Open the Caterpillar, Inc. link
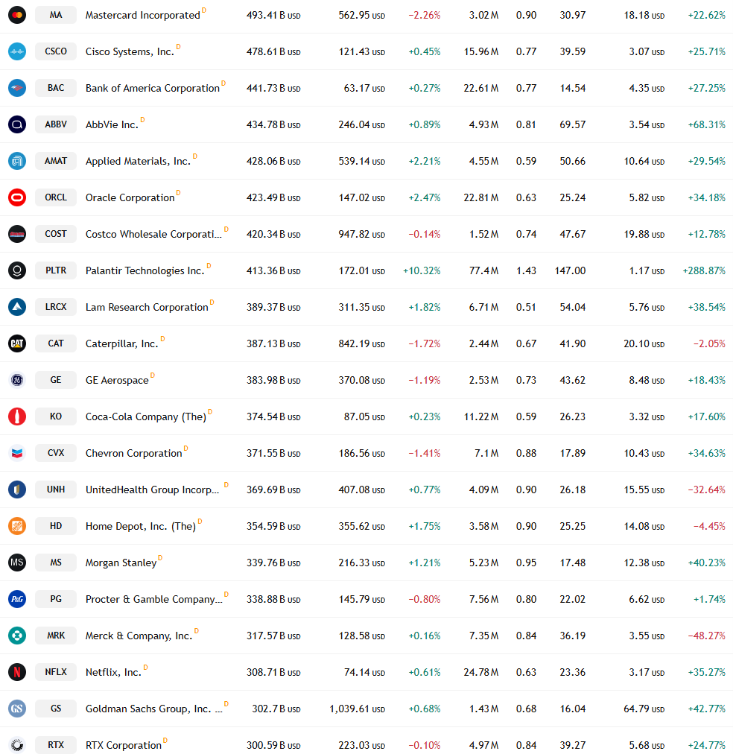The width and height of the screenshot is (733, 754). 121,343
